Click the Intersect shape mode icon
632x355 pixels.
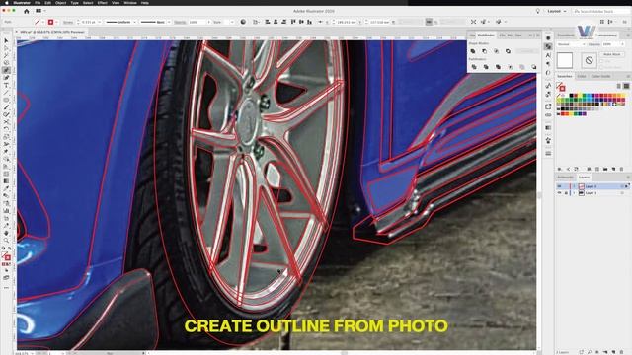[x=496, y=51]
